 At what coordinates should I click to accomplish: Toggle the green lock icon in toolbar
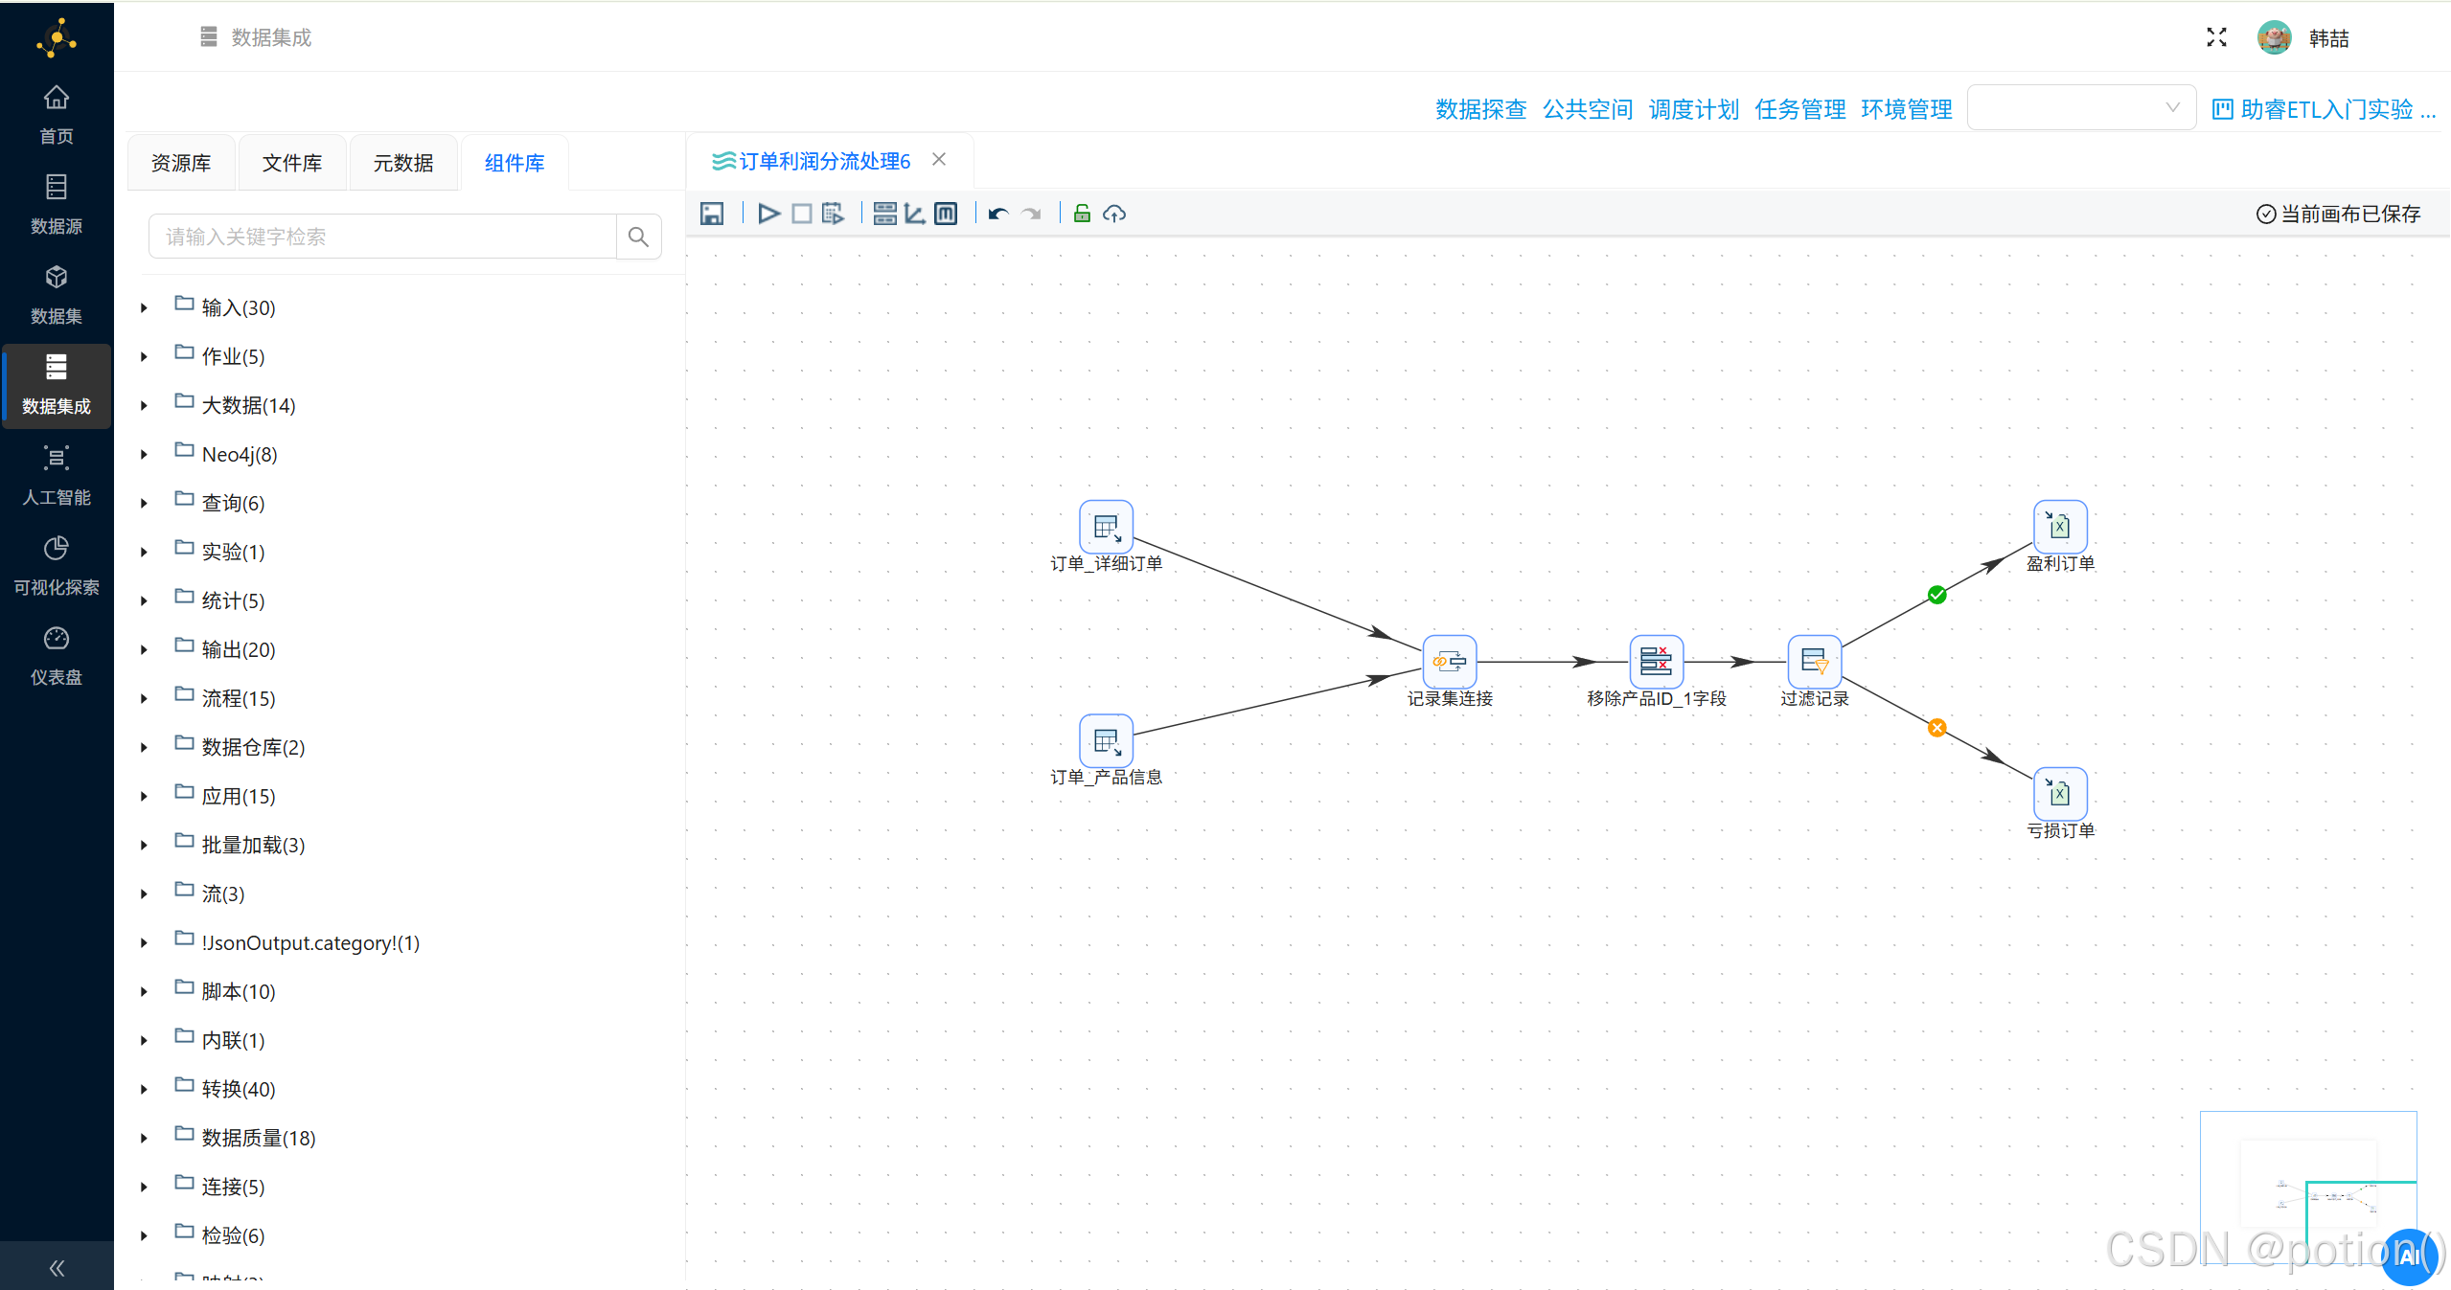pyautogui.click(x=1082, y=214)
